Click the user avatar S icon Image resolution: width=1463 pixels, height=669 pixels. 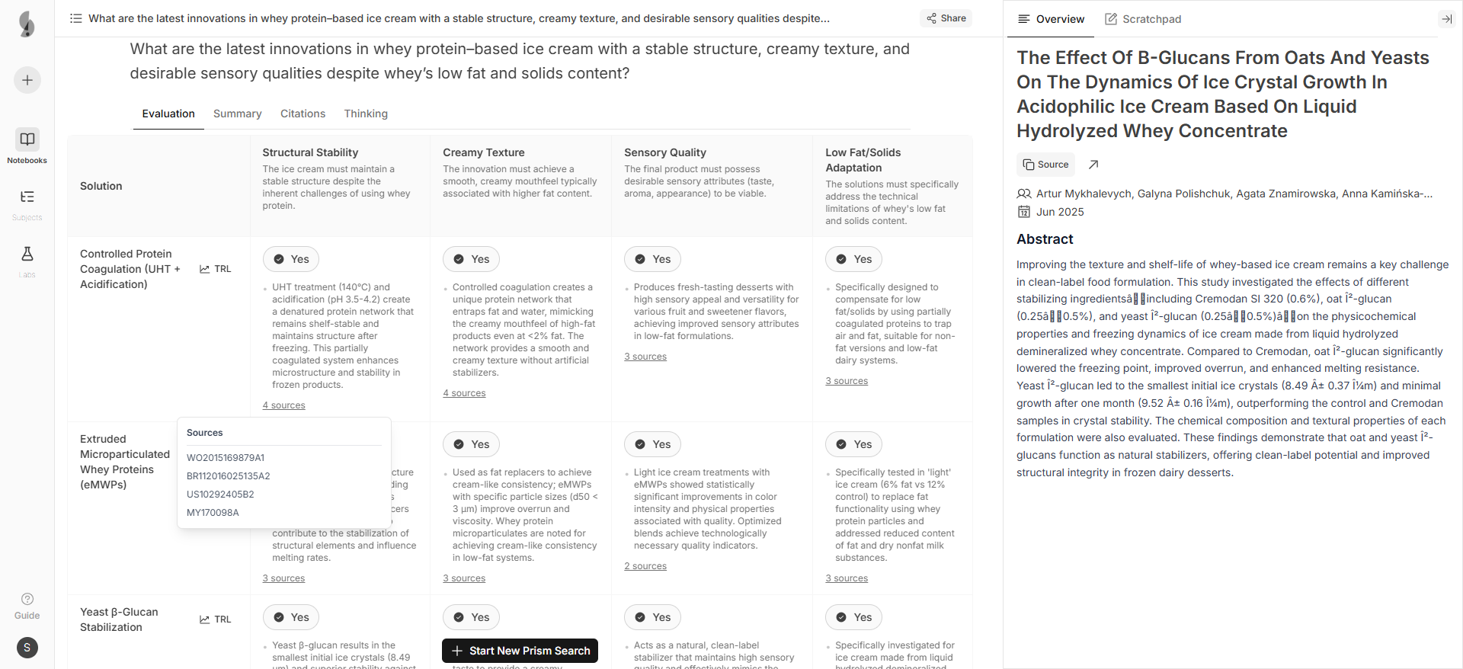(27, 648)
